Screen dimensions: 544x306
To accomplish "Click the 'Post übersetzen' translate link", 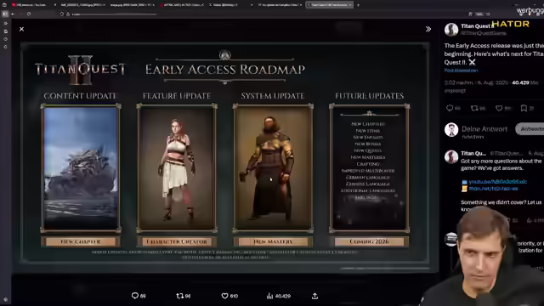I will [461, 70].
